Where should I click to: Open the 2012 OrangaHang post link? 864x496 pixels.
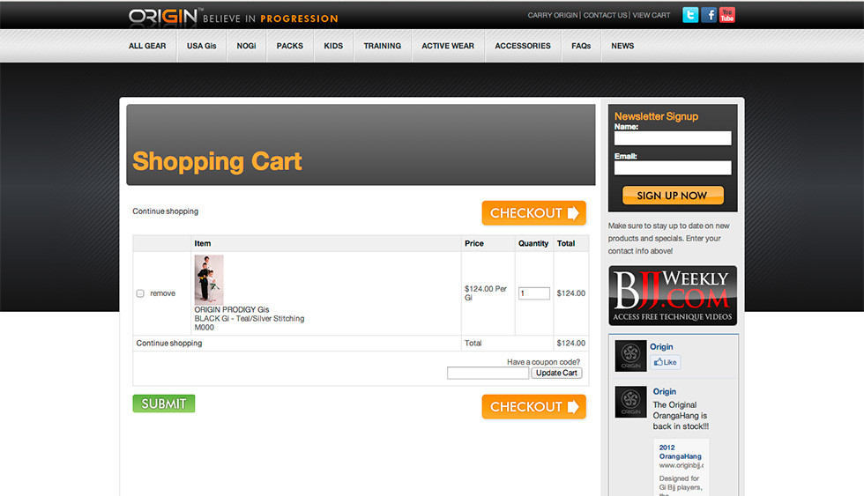click(x=680, y=452)
